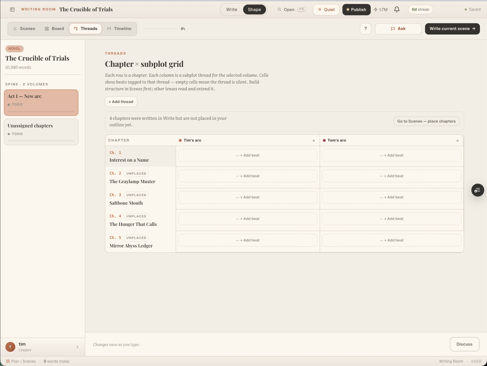
Task: Click the UNPLACED badge on Ch. 5
Action: coord(136,238)
